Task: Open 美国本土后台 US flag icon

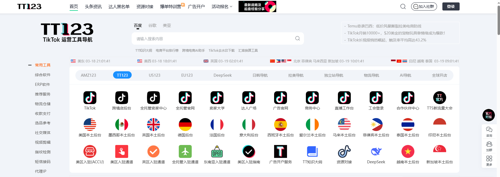Action: 90,125
